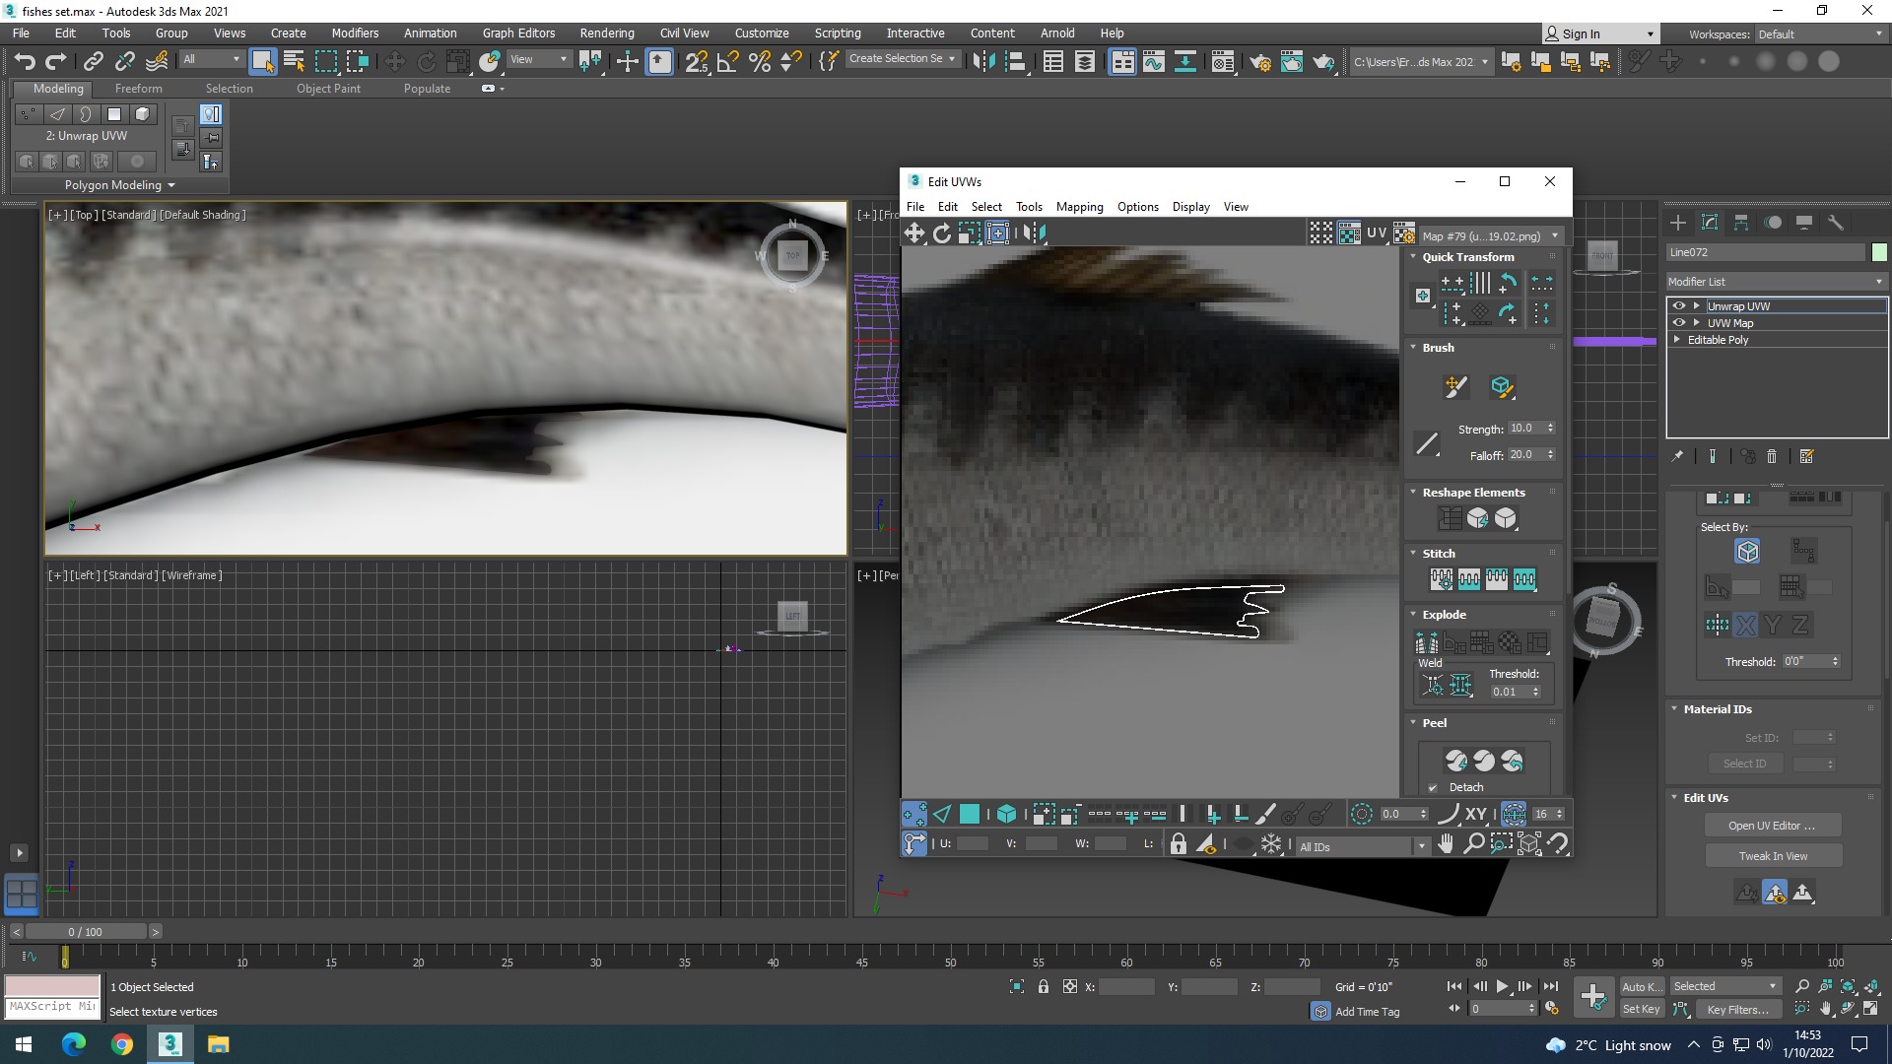Switch to the Object Paint ribbon tab

coord(328,89)
